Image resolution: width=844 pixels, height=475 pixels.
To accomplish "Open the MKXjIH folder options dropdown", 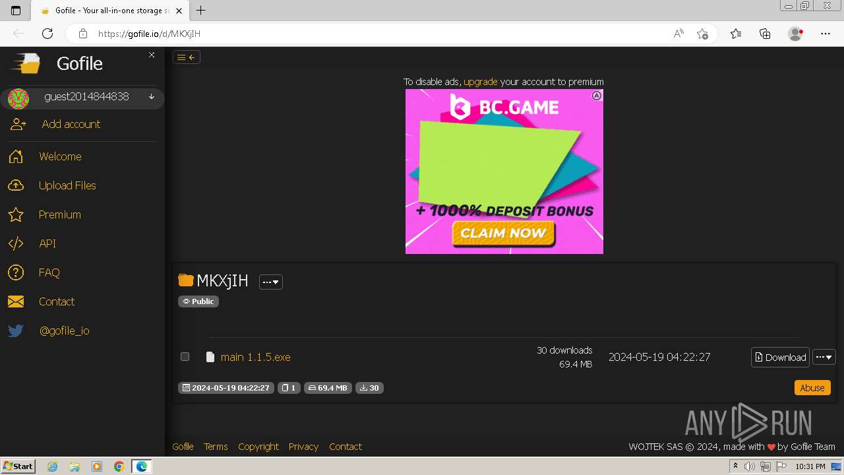I will (271, 282).
